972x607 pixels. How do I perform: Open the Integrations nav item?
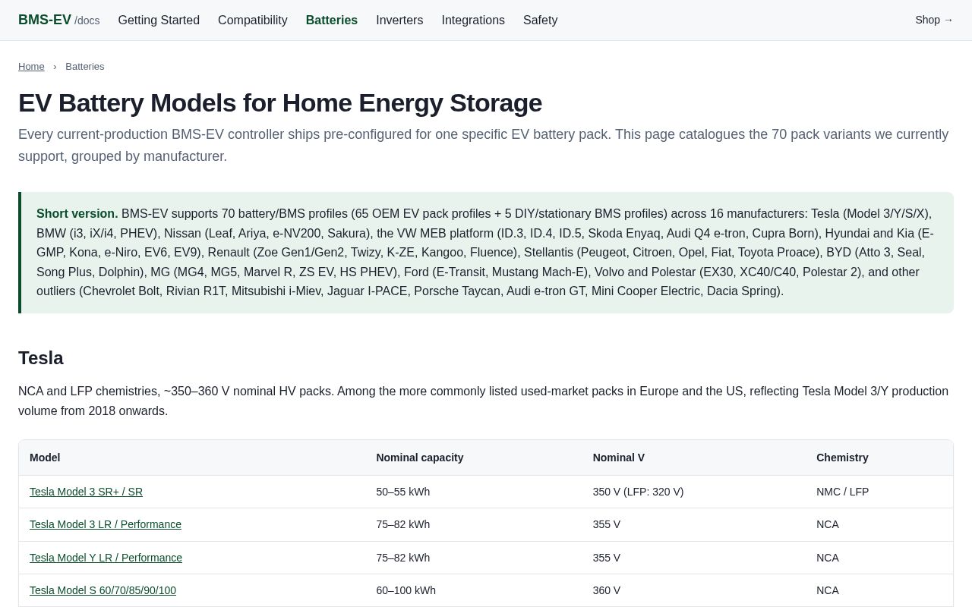pyautogui.click(x=473, y=20)
